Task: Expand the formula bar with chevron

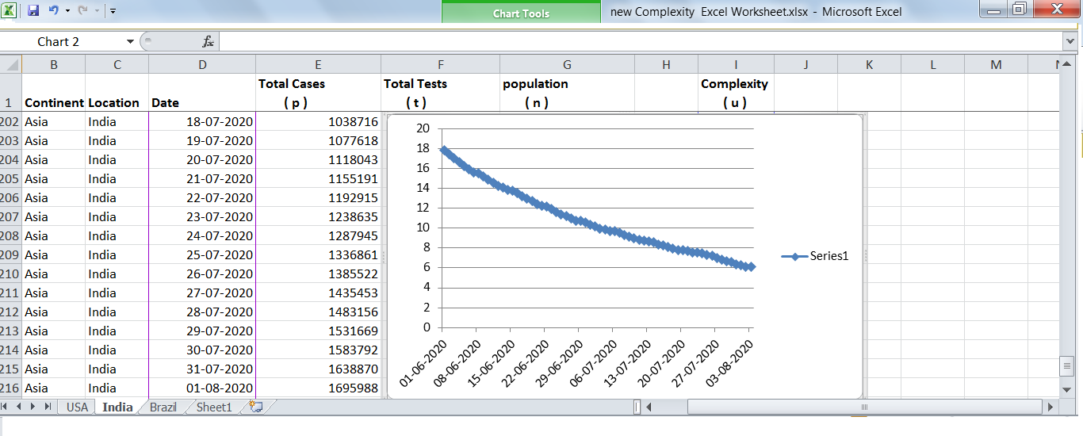Action: pyautogui.click(x=1070, y=41)
